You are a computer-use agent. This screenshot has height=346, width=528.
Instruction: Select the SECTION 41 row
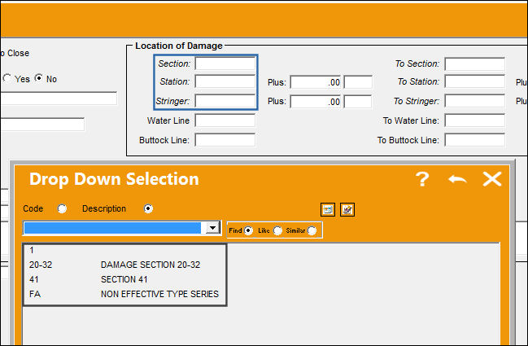point(124,279)
